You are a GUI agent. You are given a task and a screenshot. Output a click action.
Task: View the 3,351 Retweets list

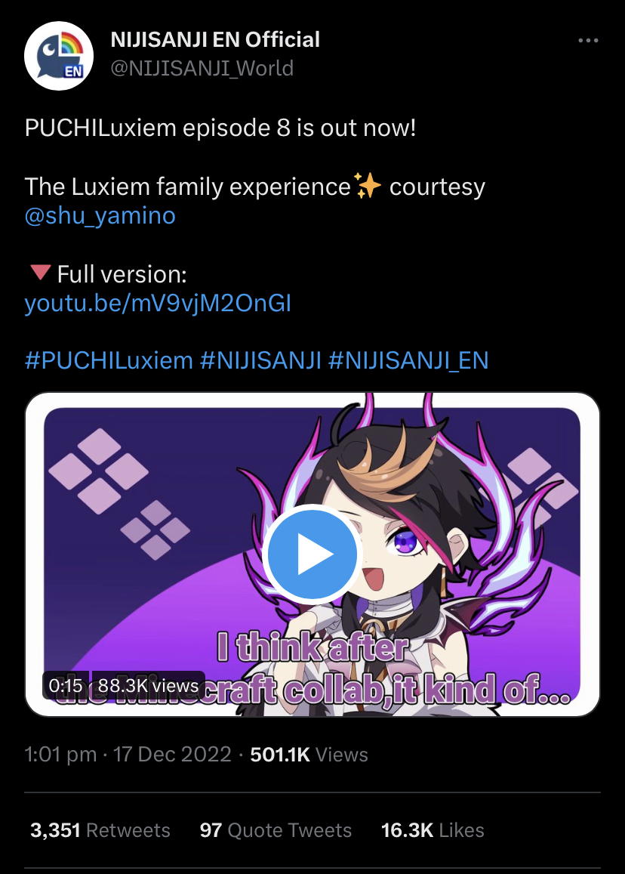tap(100, 830)
